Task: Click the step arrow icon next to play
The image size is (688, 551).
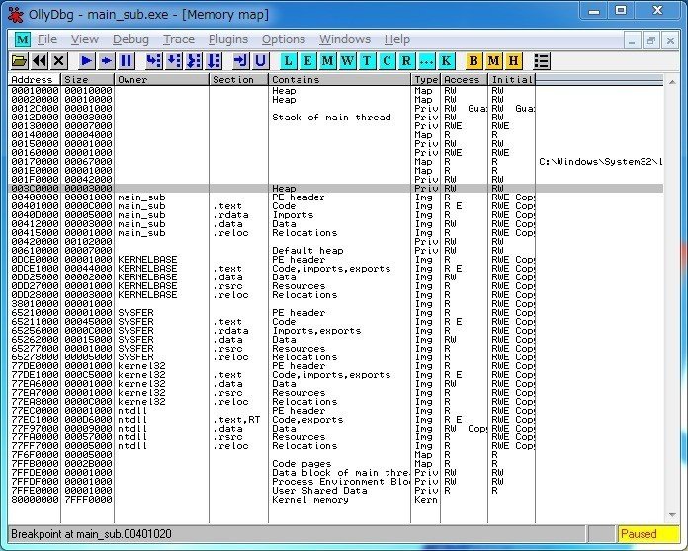Action: click(x=107, y=61)
